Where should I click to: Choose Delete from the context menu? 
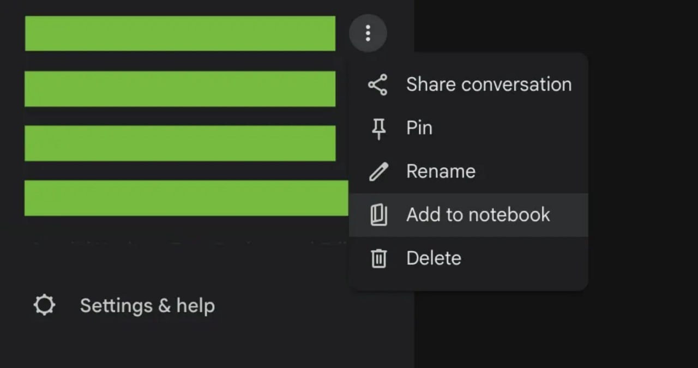[434, 258]
